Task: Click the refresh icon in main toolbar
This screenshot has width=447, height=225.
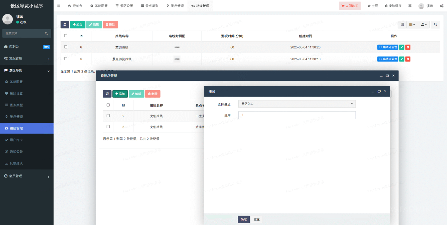Action: click(x=65, y=24)
